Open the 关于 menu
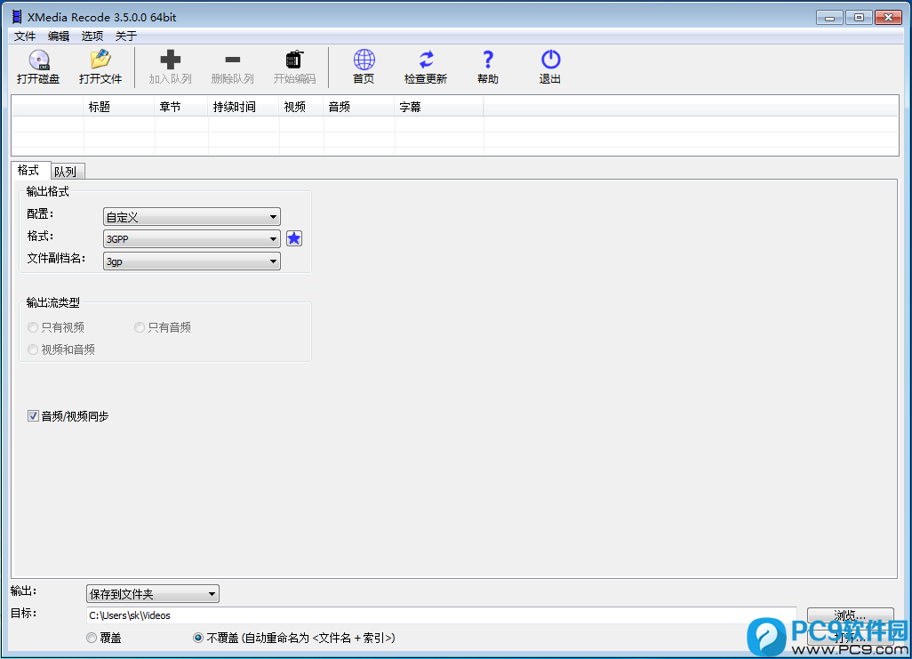Viewport: 912px width, 659px height. 126,36
